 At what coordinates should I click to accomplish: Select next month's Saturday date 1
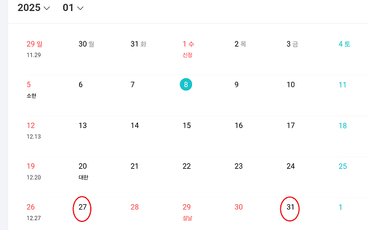pos(340,207)
